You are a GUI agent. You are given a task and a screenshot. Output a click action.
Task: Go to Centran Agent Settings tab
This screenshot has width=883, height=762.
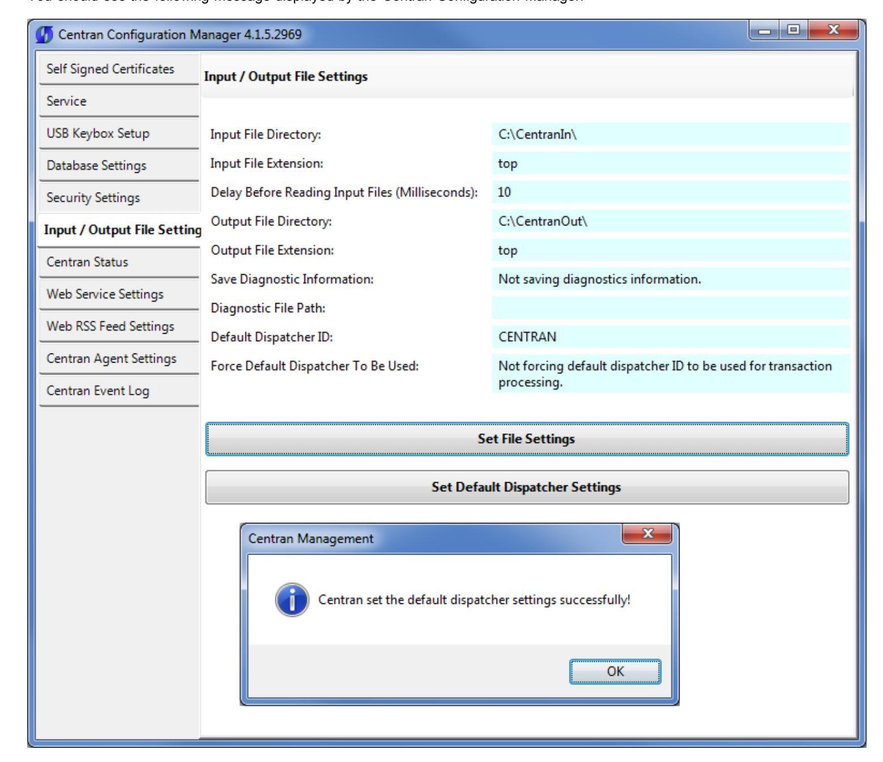point(120,359)
